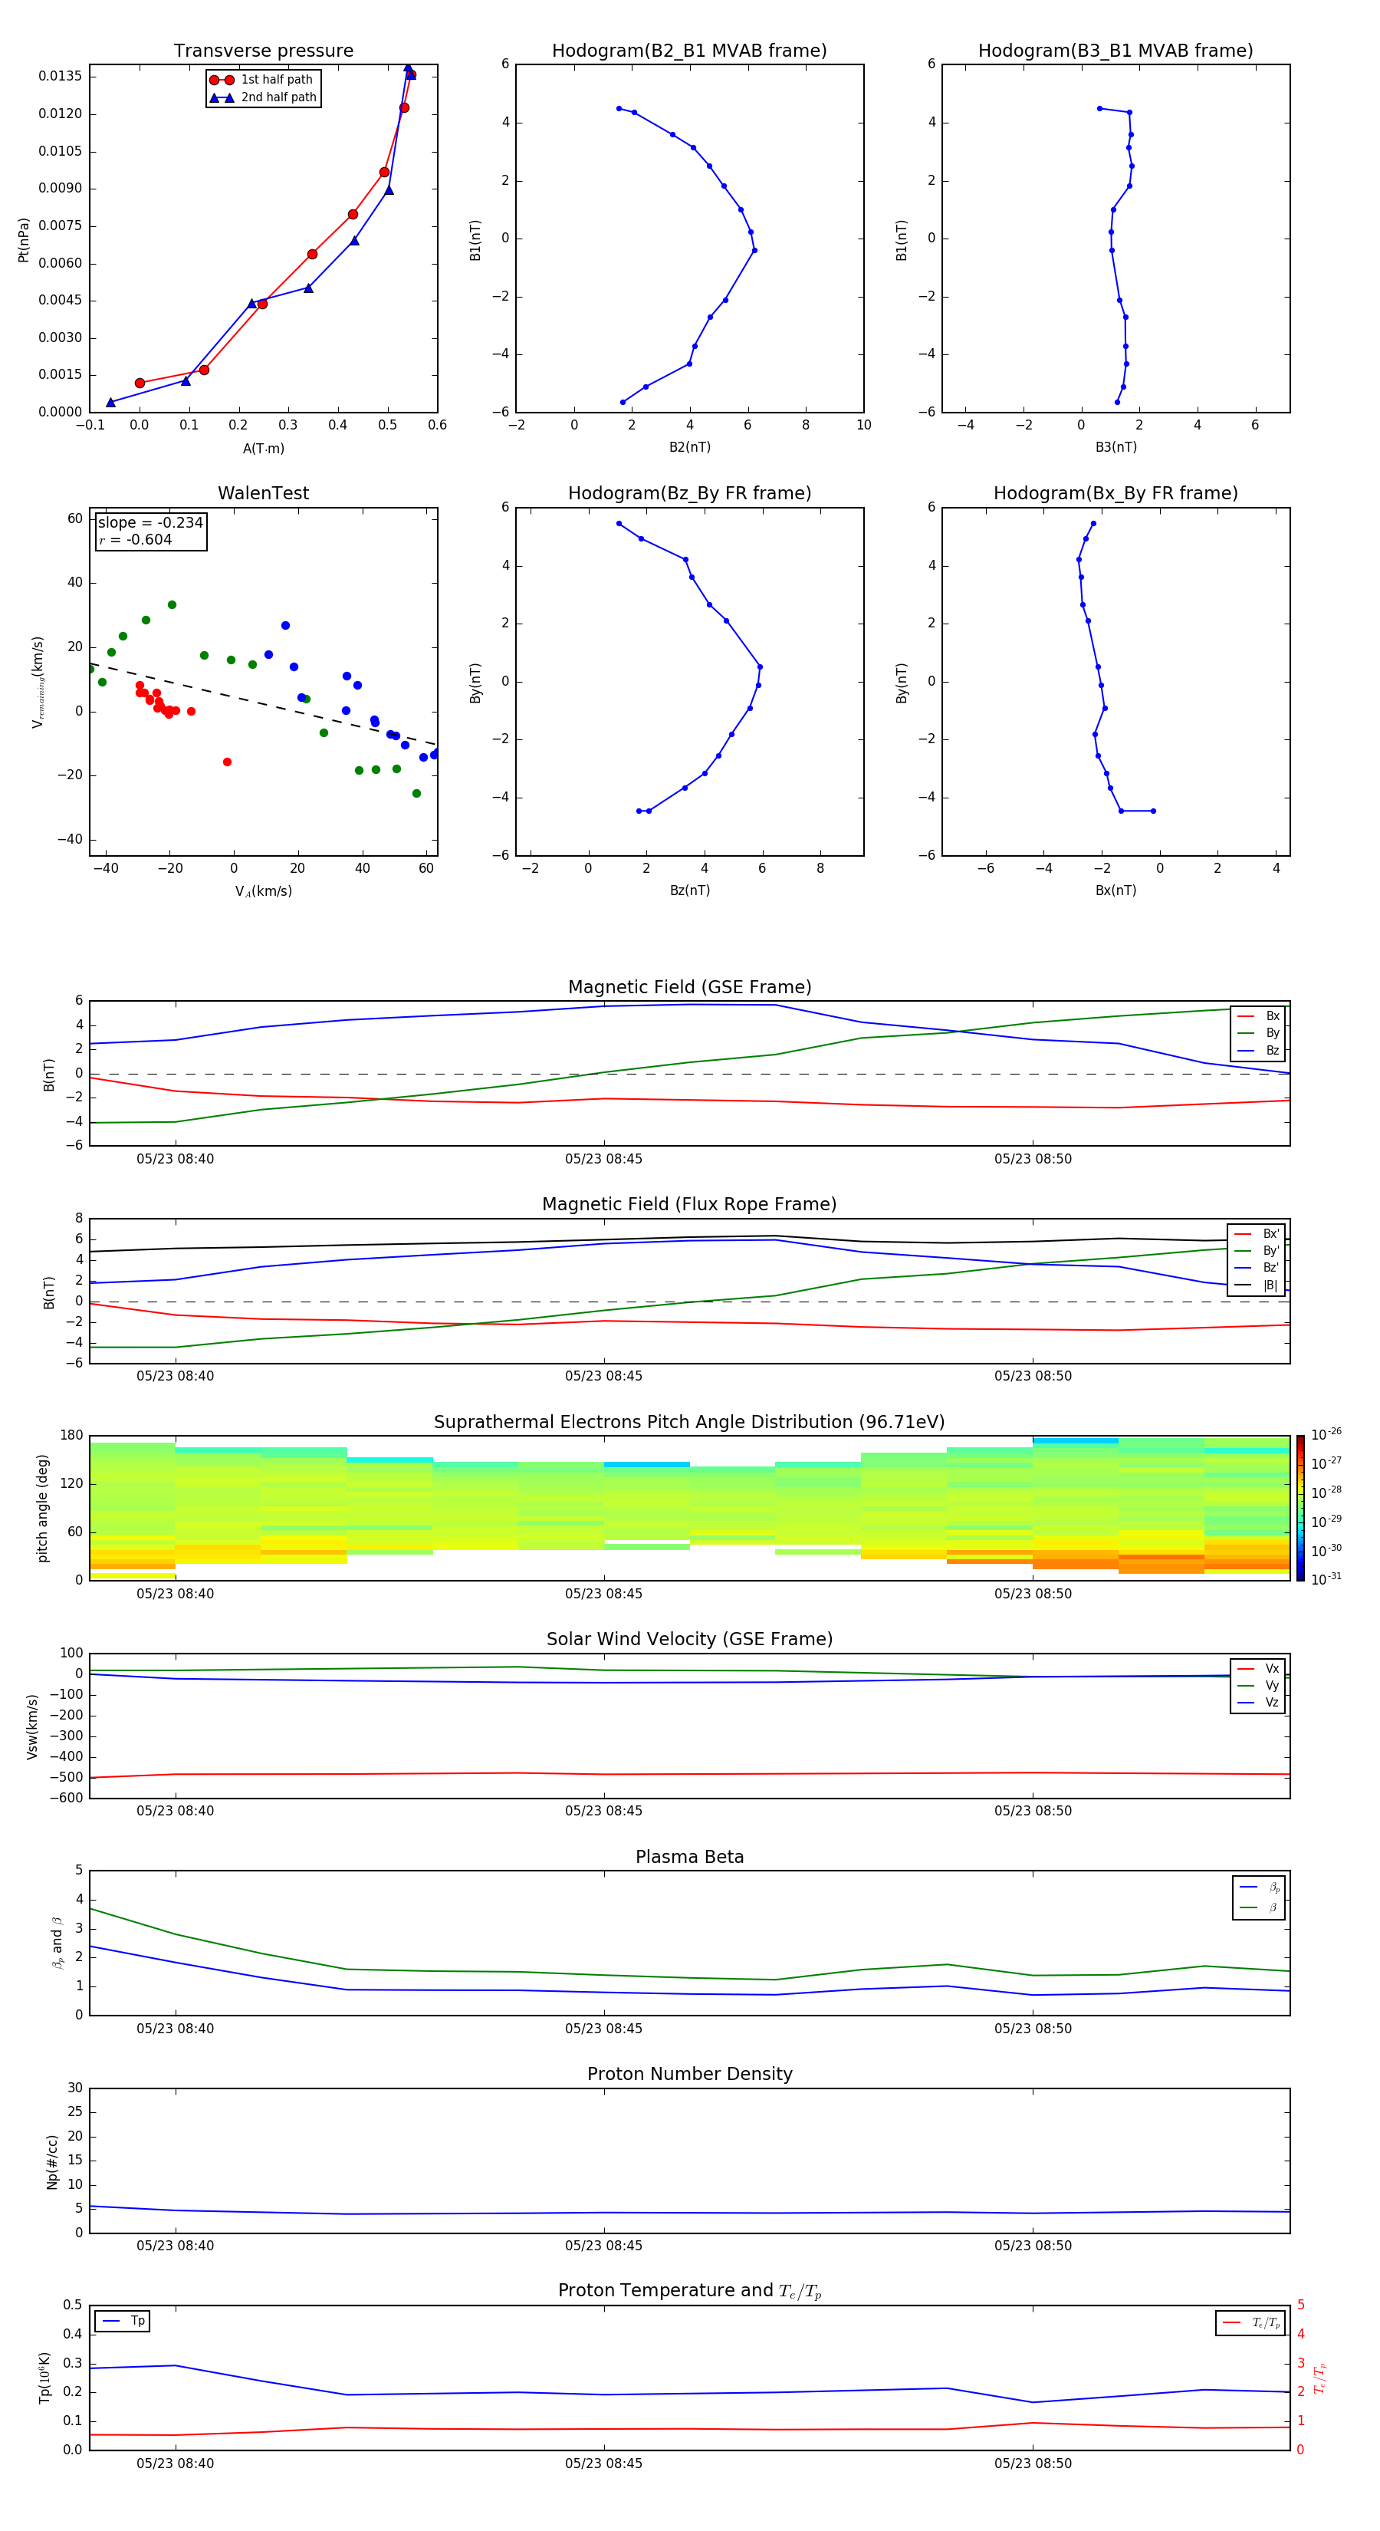Click the Suprathermal Electrons Pitch Angle Distribution title
The width and height of the screenshot is (1380, 2531).
pyautogui.click(x=689, y=1422)
